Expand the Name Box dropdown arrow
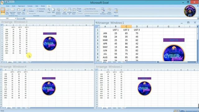 point(16,18)
